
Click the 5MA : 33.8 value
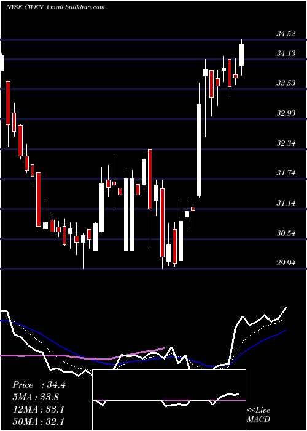click(x=36, y=397)
